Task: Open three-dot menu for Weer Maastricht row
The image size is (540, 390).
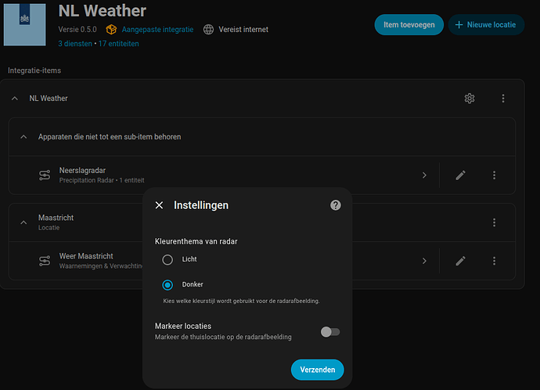Action: tap(494, 261)
